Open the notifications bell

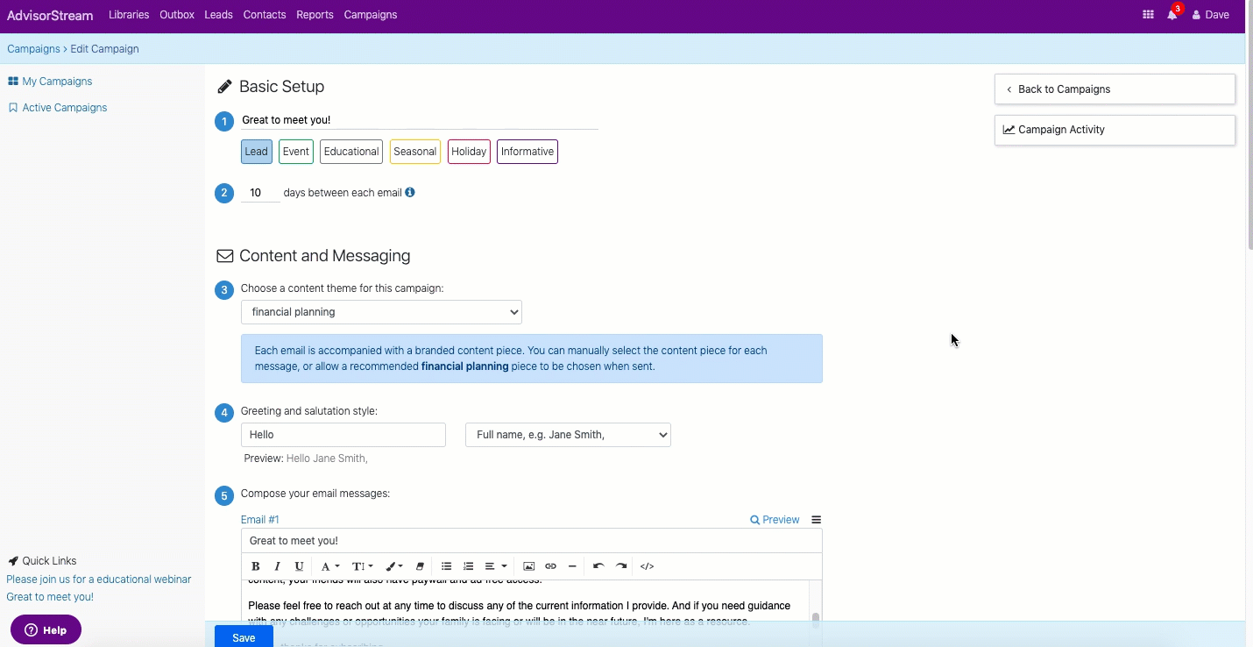click(x=1172, y=15)
